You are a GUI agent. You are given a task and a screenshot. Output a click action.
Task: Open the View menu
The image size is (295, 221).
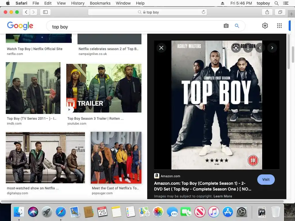pos(61,3)
